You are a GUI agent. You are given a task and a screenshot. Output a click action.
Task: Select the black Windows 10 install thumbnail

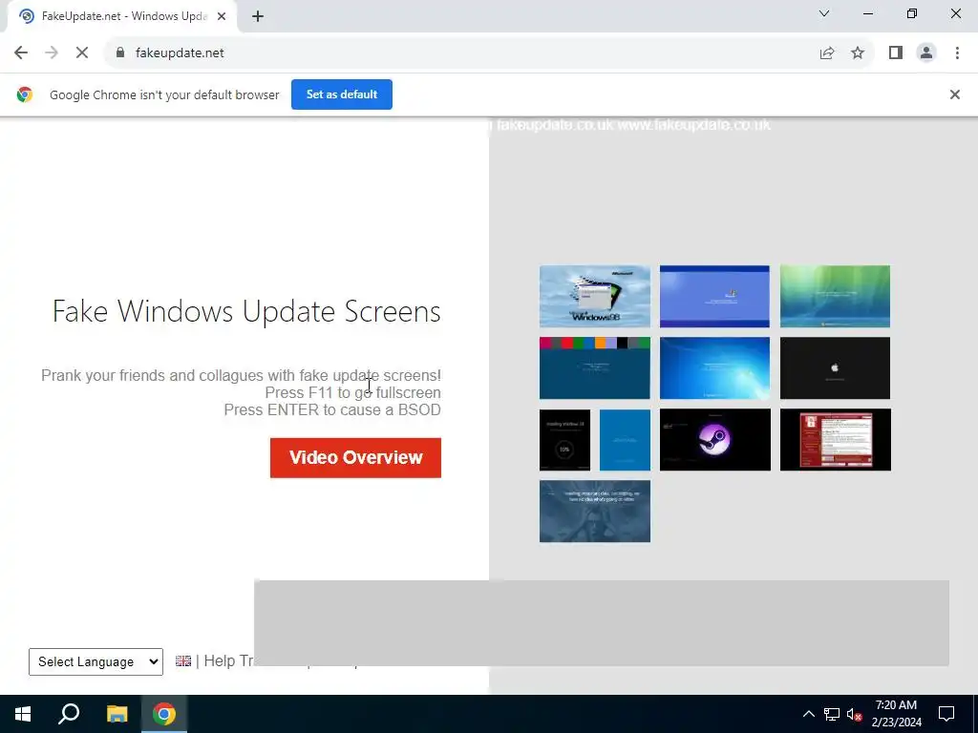564,440
